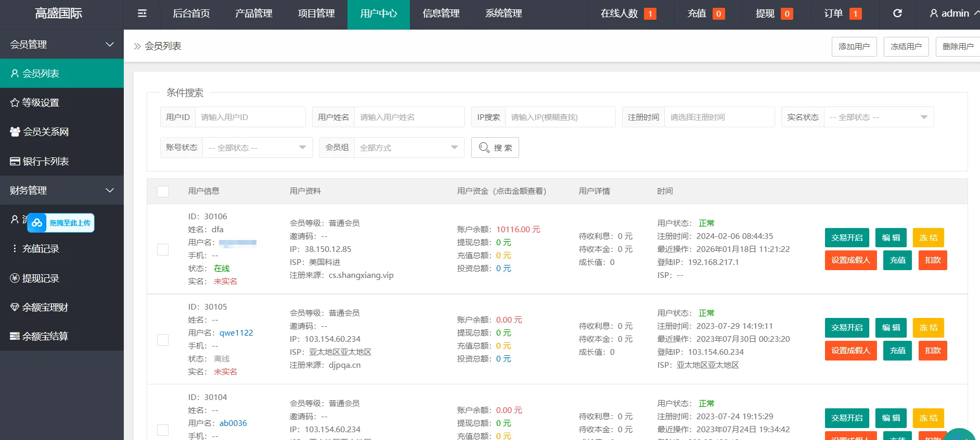This screenshot has height=440, width=980.
Task: Click the yen icon beside 提现记录
Action: pos(15,278)
